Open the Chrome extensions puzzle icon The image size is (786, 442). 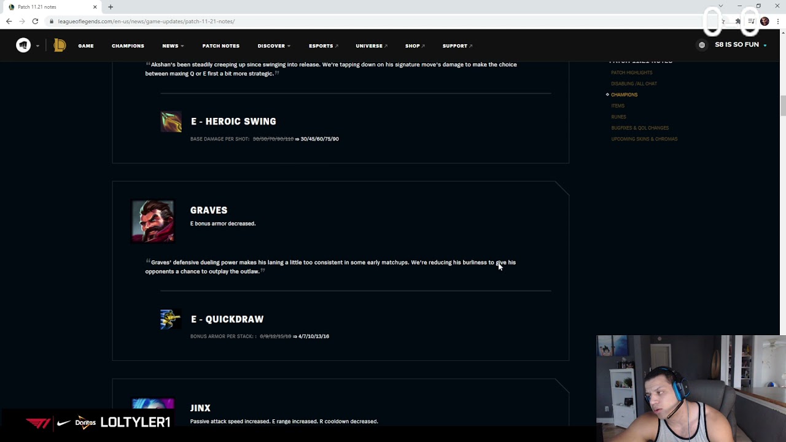pyautogui.click(x=738, y=21)
